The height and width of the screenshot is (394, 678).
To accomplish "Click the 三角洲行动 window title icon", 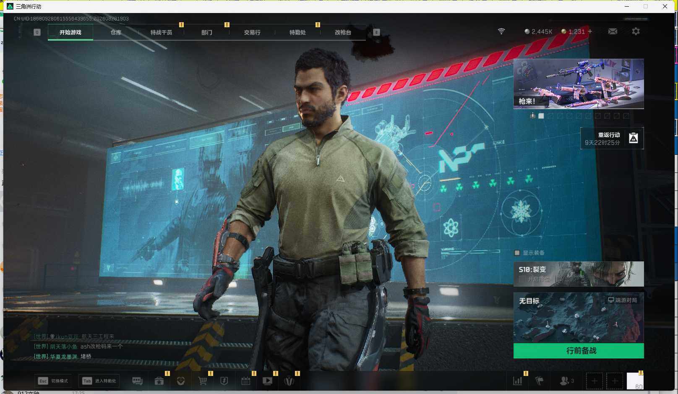I will [x=10, y=6].
